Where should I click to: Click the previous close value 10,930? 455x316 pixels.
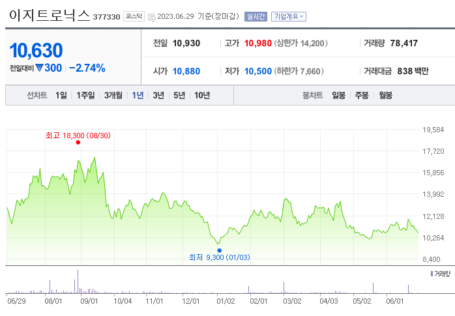tap(186, 43)
